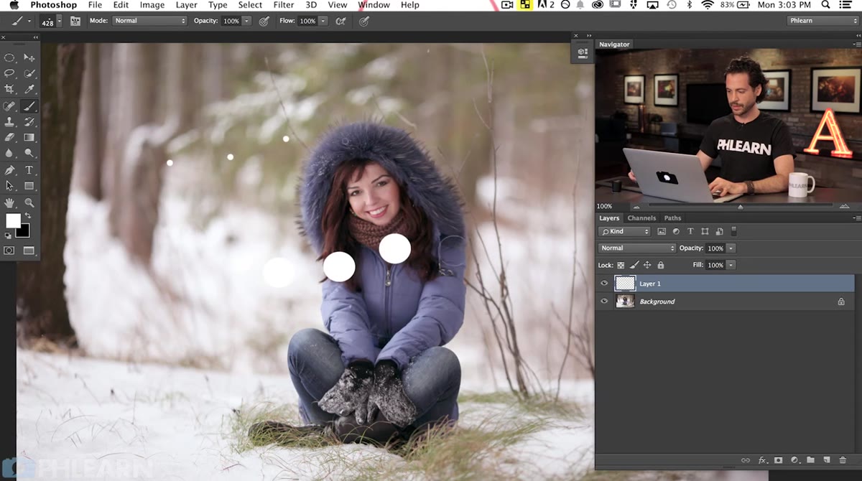
Task: Toggle lock transparent pixels
Action: point(621,265)
